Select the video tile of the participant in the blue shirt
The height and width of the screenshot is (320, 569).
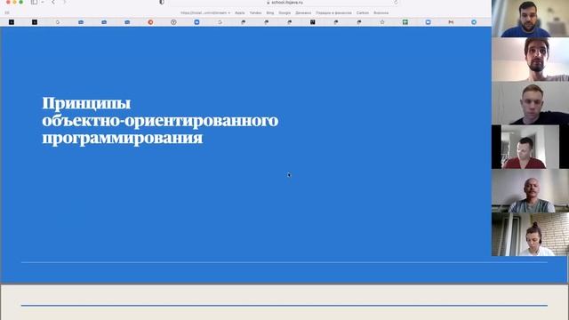pyautogui.click(x=530, y=19)
